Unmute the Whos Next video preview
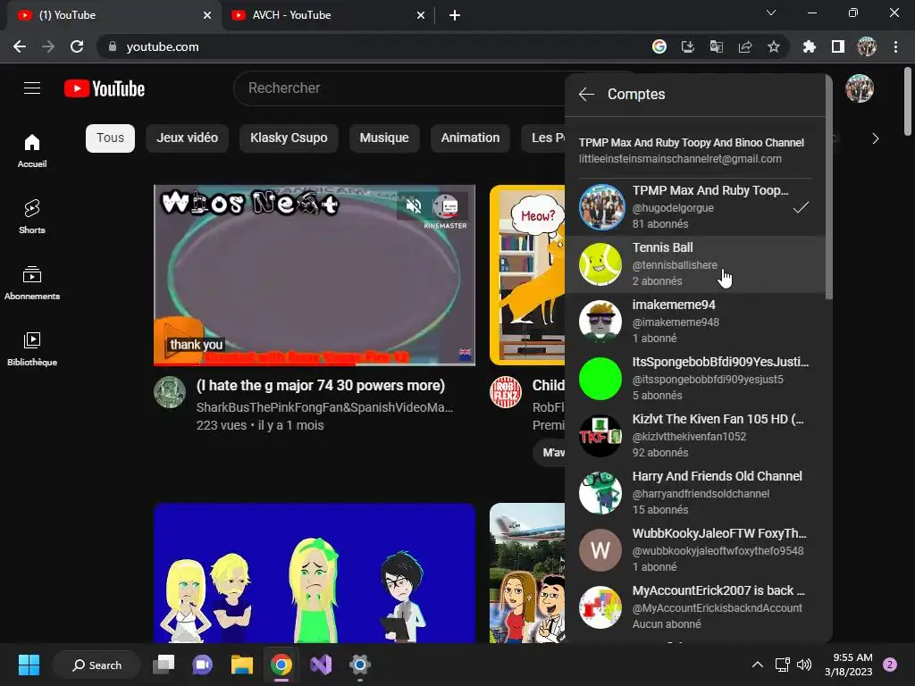Viewport: 915px width, 686px height. click(x=414, y=205)
